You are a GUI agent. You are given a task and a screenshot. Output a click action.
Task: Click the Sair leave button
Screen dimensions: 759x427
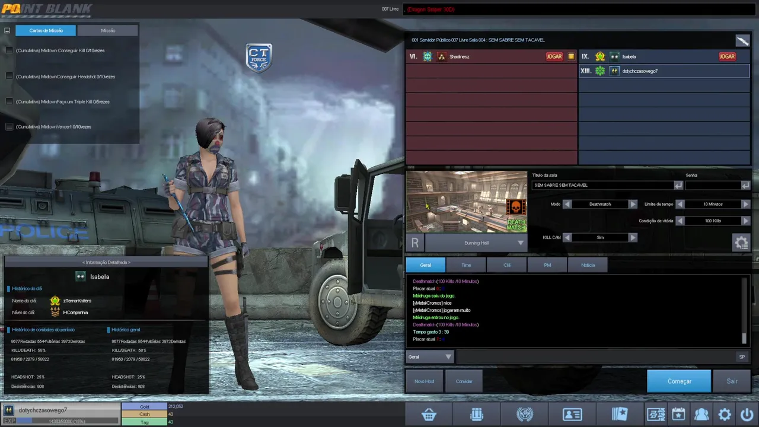pos(732,381)
